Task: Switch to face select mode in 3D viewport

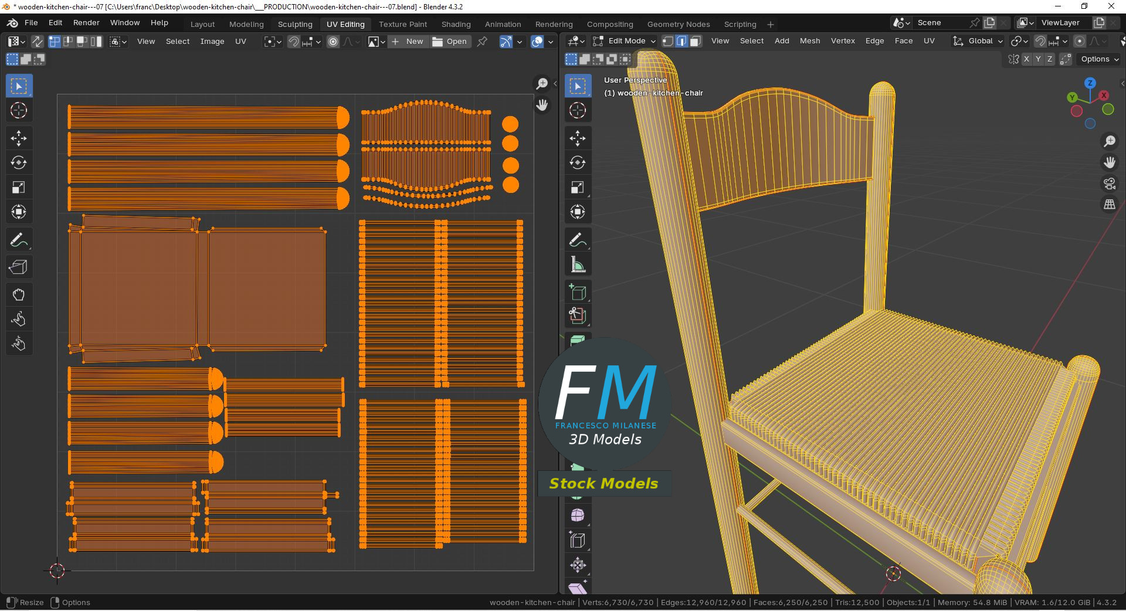Action: click(696, 41)
